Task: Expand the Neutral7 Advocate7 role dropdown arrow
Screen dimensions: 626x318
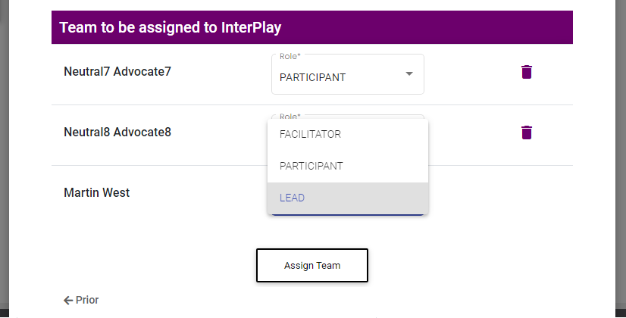Action: point(408,73)
